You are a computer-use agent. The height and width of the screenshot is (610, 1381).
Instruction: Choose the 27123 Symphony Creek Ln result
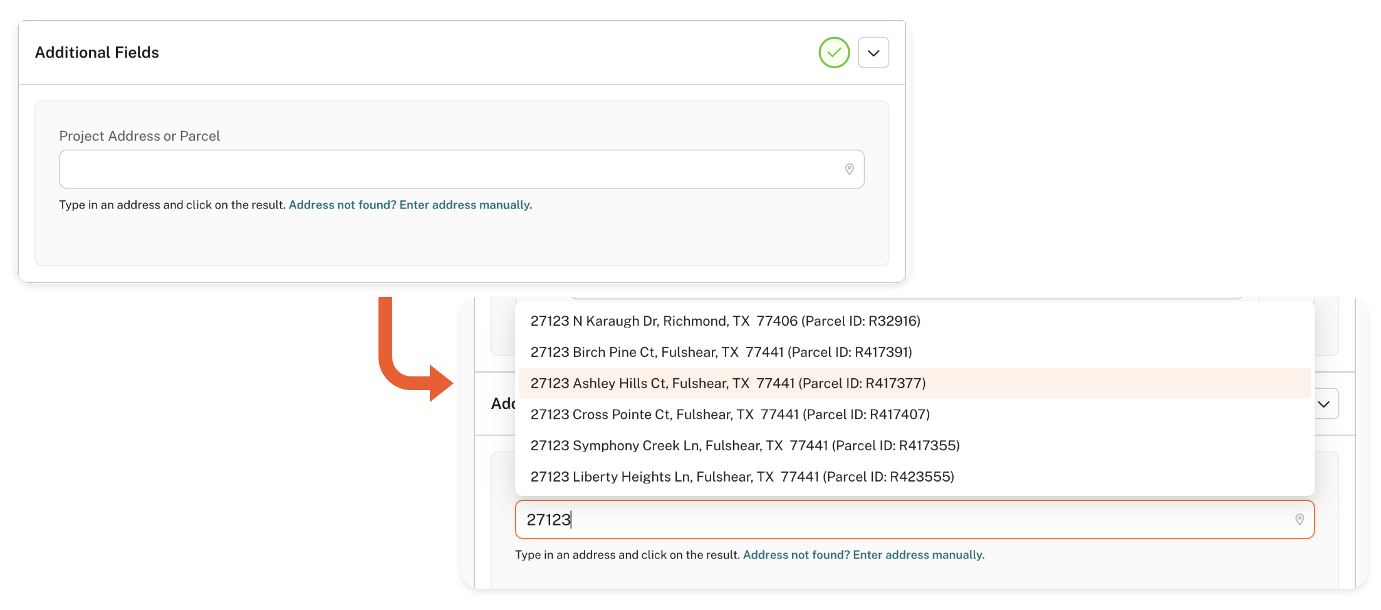pos(744,445)
